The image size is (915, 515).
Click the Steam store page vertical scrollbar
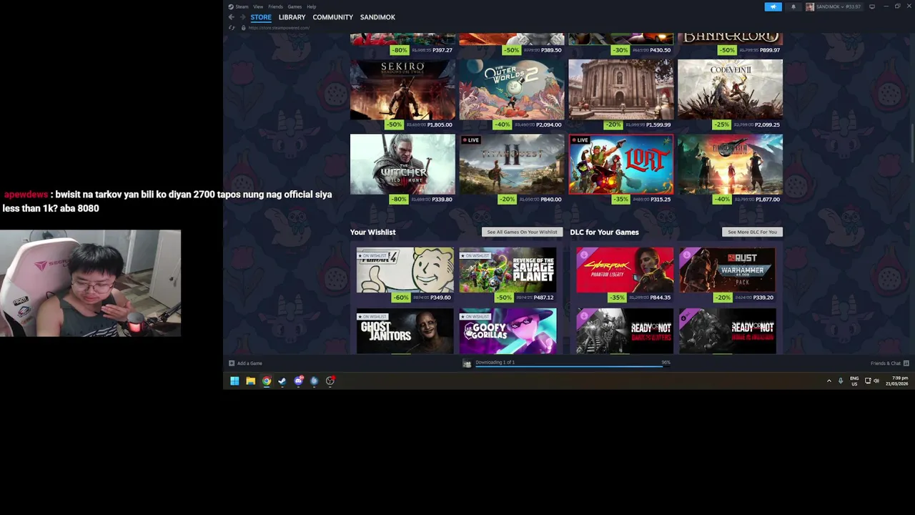(912, 143)
